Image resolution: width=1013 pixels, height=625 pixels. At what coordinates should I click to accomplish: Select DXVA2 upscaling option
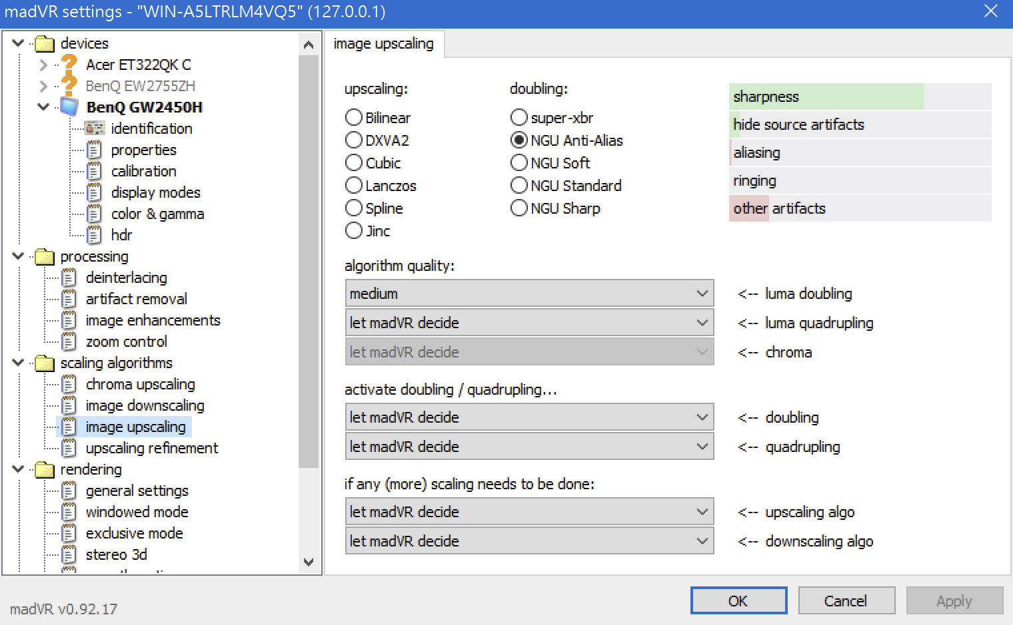(x=354, y=140)
